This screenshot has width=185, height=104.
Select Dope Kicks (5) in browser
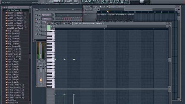pos(13,72)
